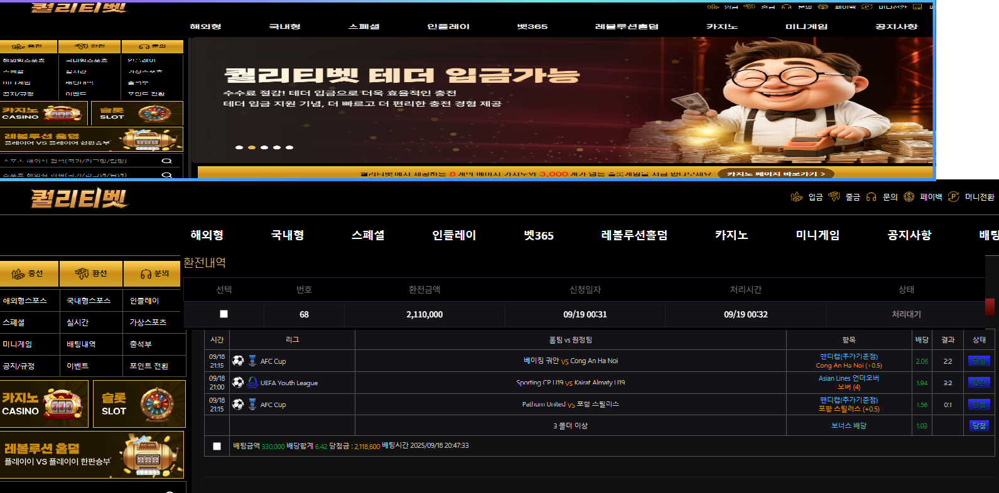Open 벳365 in the large navigation menu
The image size is (999, 493).
tap(539, 235)
